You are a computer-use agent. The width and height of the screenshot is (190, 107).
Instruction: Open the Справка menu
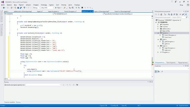[x=77, y=5]
